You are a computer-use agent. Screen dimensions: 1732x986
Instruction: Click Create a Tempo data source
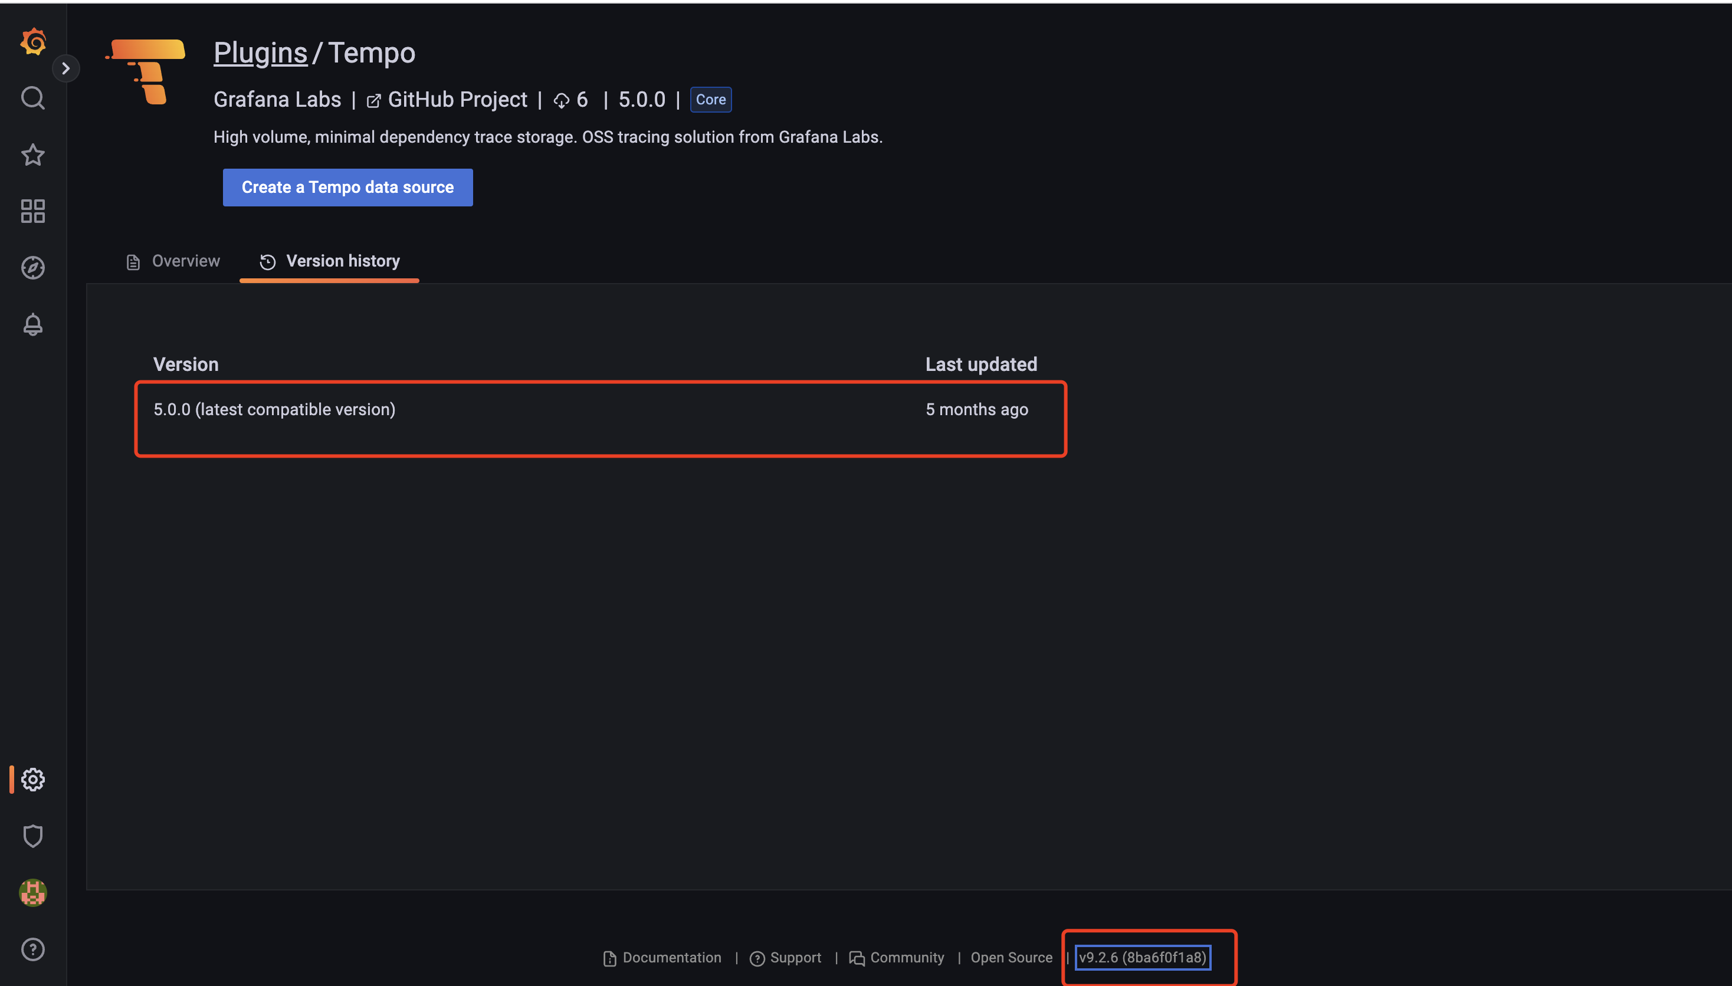347,187
